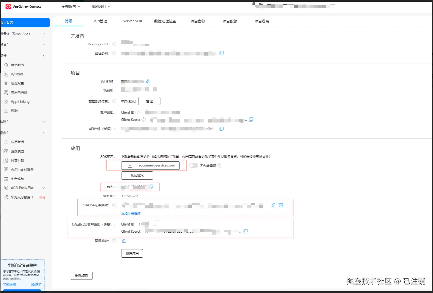433x293 pixels.
Task: Show help for 验证公钥
Action: click(x=114, y=53)
